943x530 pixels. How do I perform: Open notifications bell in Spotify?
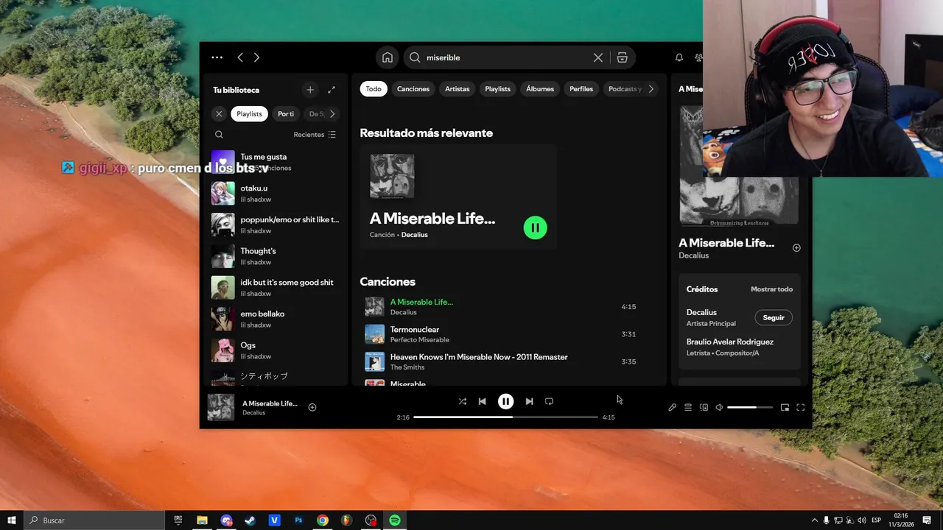[x=679, y=57]
